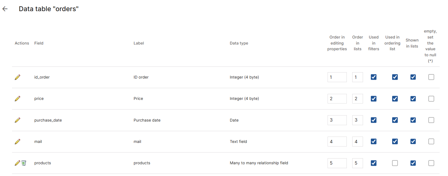Click pencil icon for products field
448x176 pixels.
click(x=17, y=163)
